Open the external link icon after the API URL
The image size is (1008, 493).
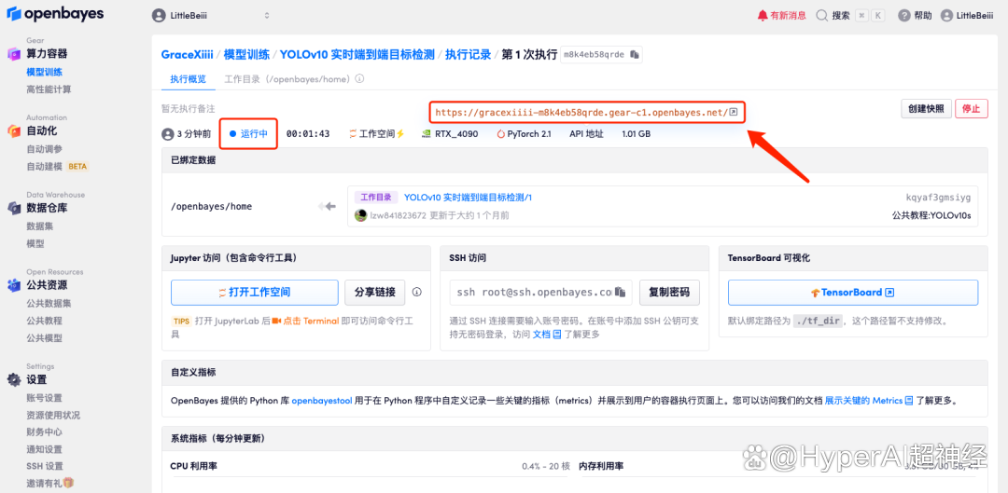point(734,113)
